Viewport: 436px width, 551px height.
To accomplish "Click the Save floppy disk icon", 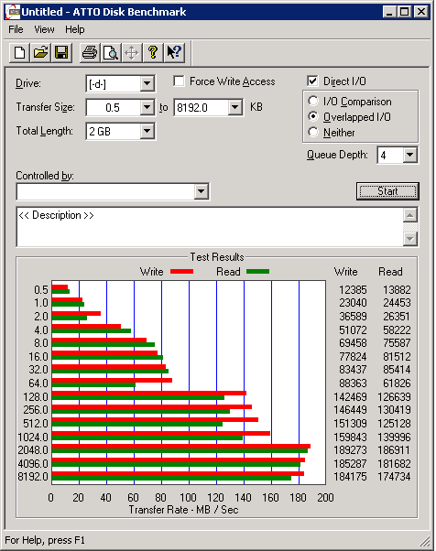I will [61, 53].
